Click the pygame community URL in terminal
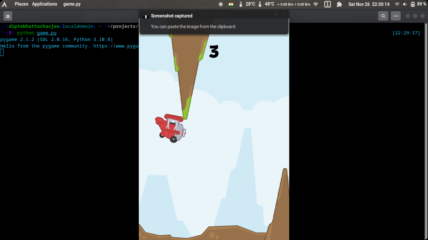This screenshot has width=428, height=240. click(116, 46)
